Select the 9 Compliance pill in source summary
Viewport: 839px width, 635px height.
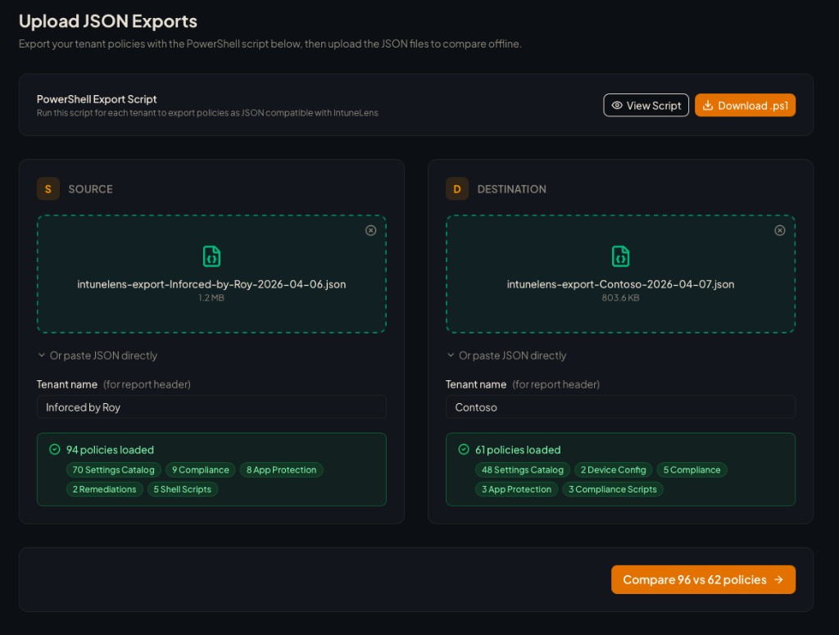pyautogui.click(x=200, y=469)
